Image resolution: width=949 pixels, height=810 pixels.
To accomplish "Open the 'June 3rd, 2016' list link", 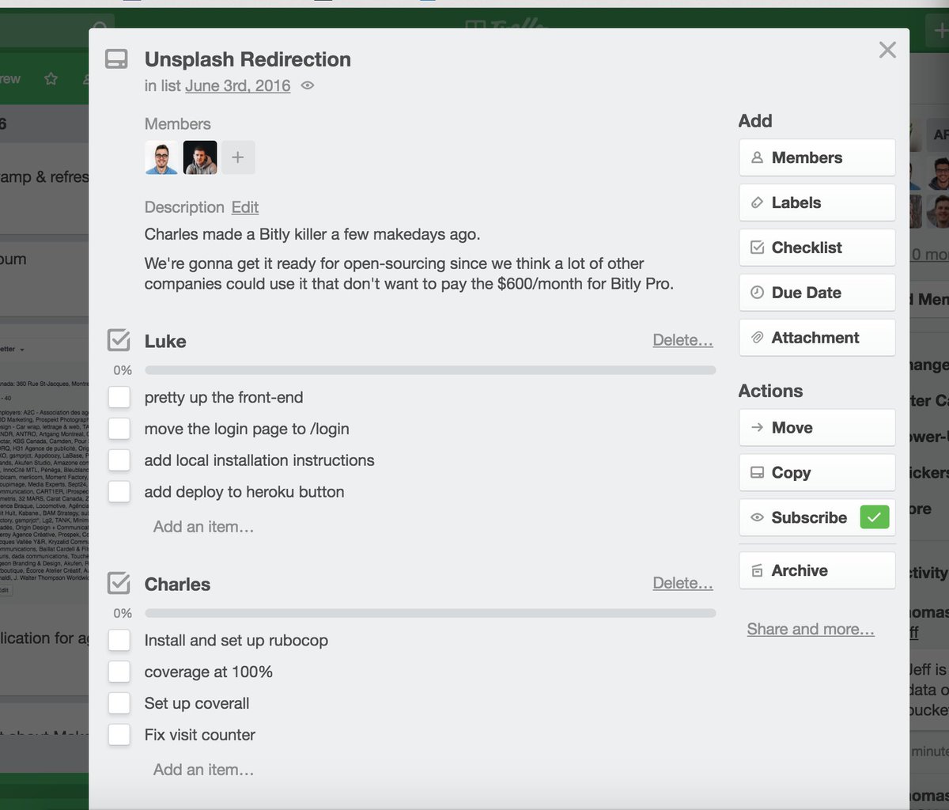I will (x=238, y=85).
